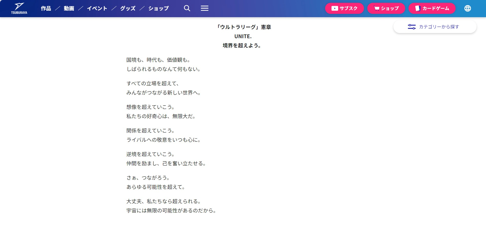Screen dimensions: 486x225
Task: Click the Tsuburaya logo
Action: pos(19,8)
